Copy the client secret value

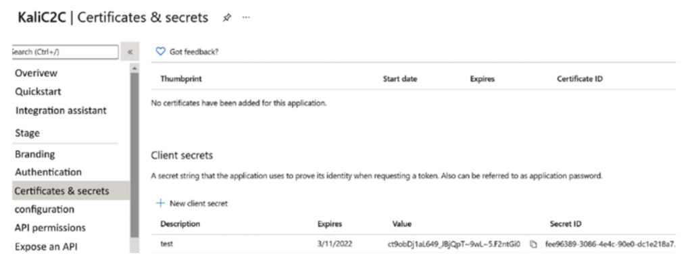tap(534, 244)
